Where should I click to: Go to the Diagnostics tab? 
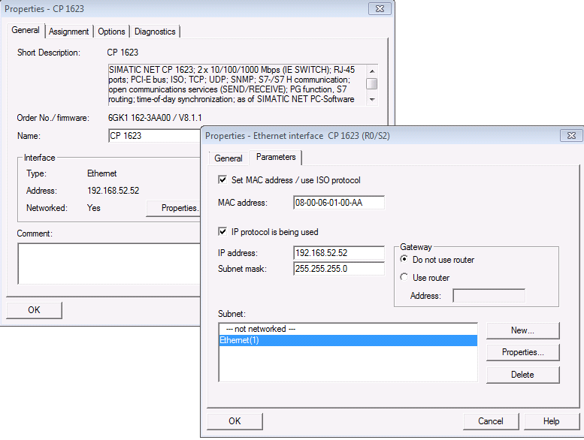(155, 32)
